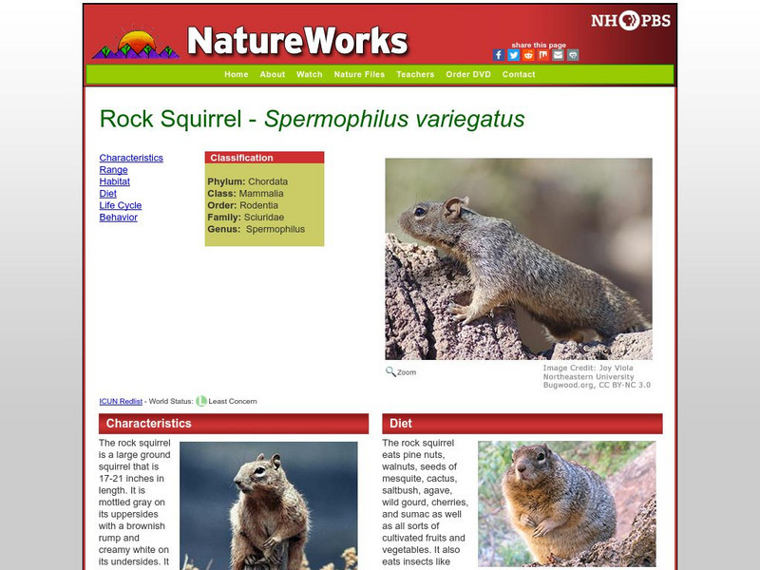The image size is (760, 570).
Task: Click the NatureWorks title text
Action: click(x=297, y=41)
